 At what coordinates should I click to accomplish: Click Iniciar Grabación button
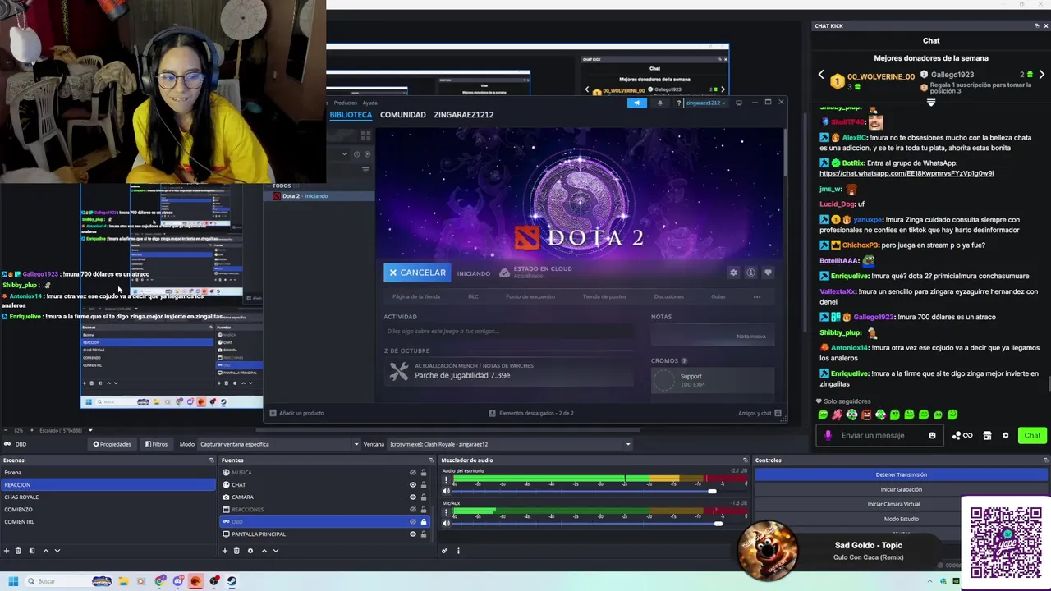pyautogui.click(x=901, y=489)
